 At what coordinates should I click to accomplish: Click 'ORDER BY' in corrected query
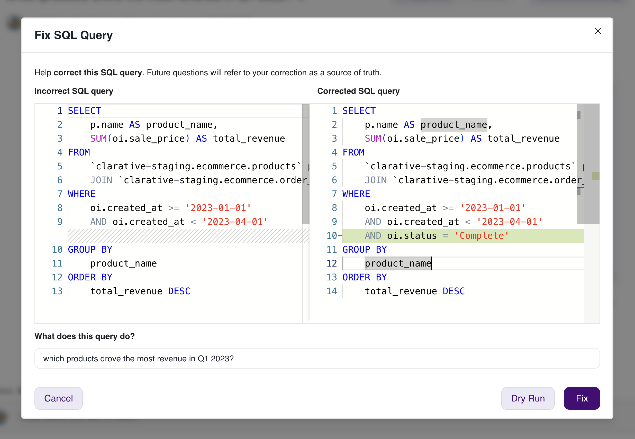pyautogui.click(x=365, y=277)
